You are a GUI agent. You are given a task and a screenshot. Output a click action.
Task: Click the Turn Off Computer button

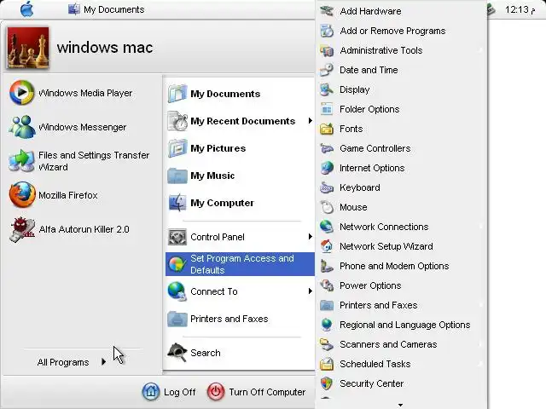[257, 392]
